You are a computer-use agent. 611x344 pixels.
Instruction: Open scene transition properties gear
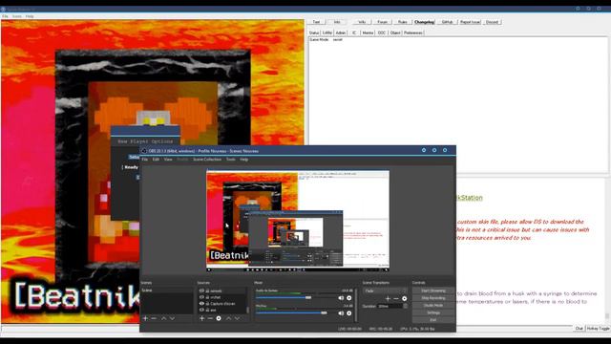(x=405, y=298)
